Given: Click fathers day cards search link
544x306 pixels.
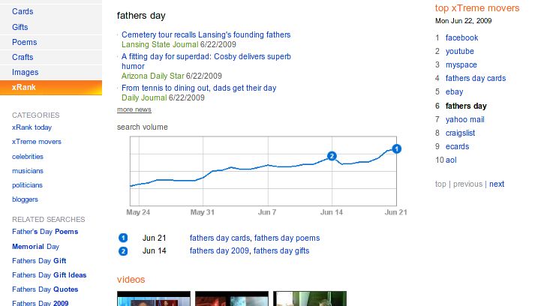Looking at the screenshot, I should pyautogui.click(x=220, y=238).
